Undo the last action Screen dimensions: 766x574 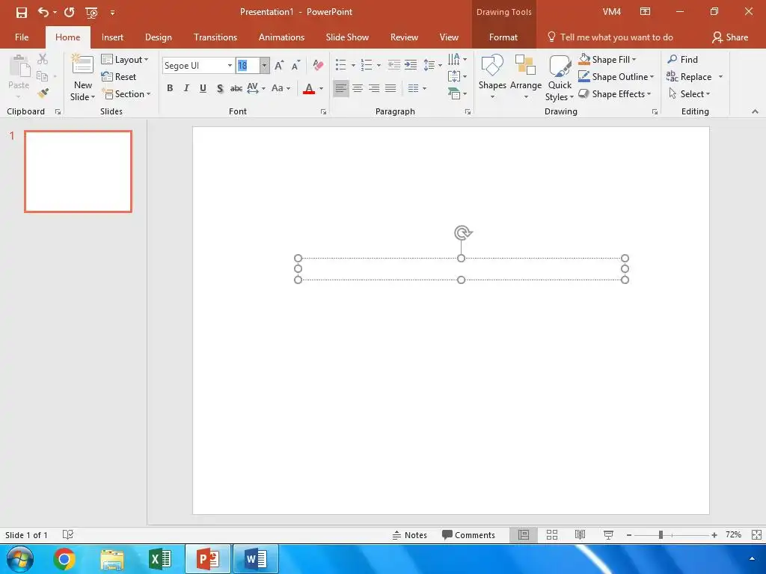43,12
